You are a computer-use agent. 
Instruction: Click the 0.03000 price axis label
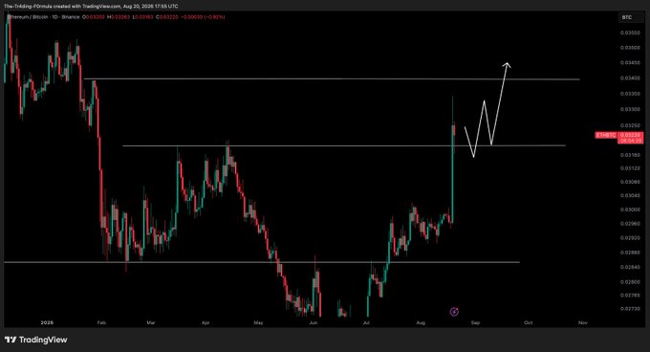[x=631, y=209]
